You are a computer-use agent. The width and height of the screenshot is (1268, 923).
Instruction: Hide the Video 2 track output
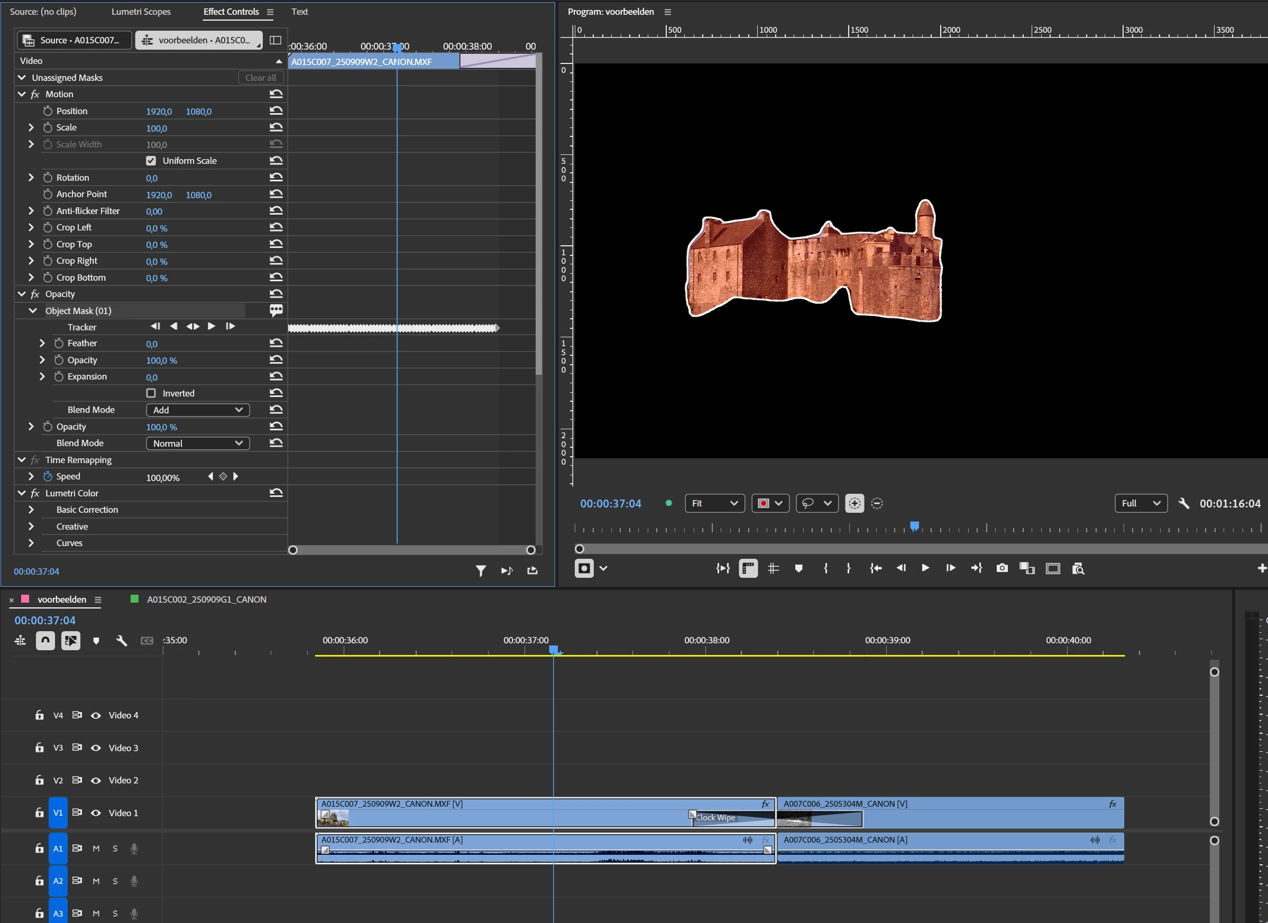96,780
